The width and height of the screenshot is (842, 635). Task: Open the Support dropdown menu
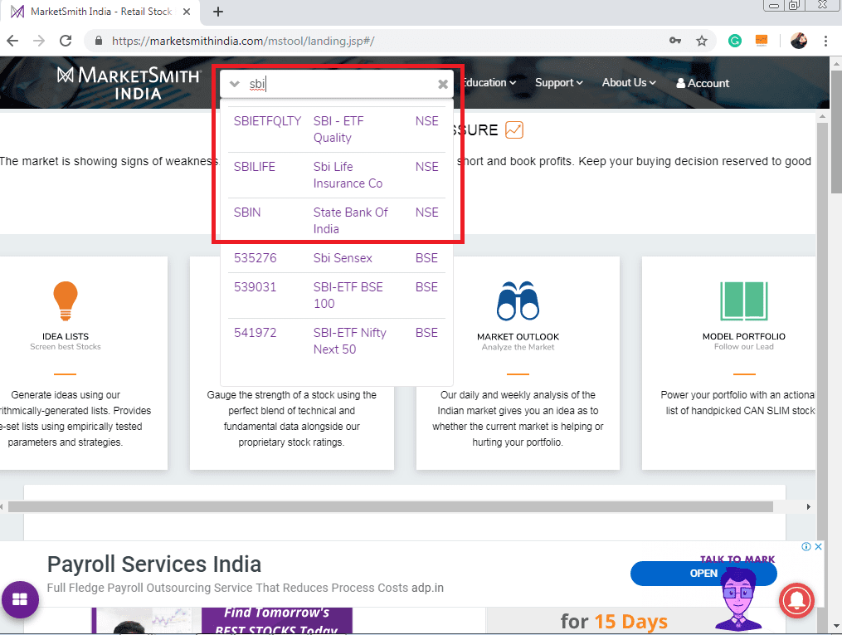[x=558, y=83]
